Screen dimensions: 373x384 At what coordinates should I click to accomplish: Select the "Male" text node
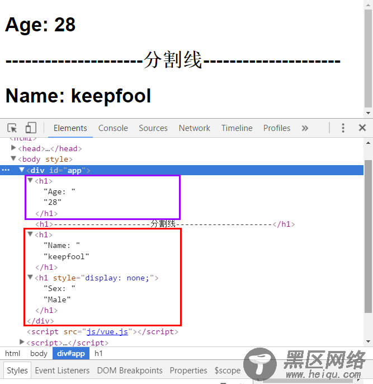coord(57,299)
